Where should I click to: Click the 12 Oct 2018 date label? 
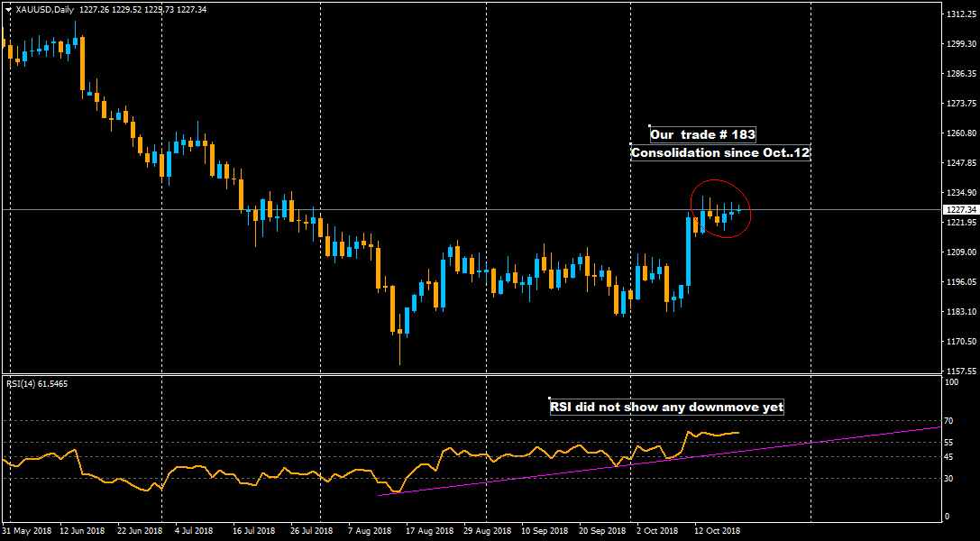tap(716, 531)
